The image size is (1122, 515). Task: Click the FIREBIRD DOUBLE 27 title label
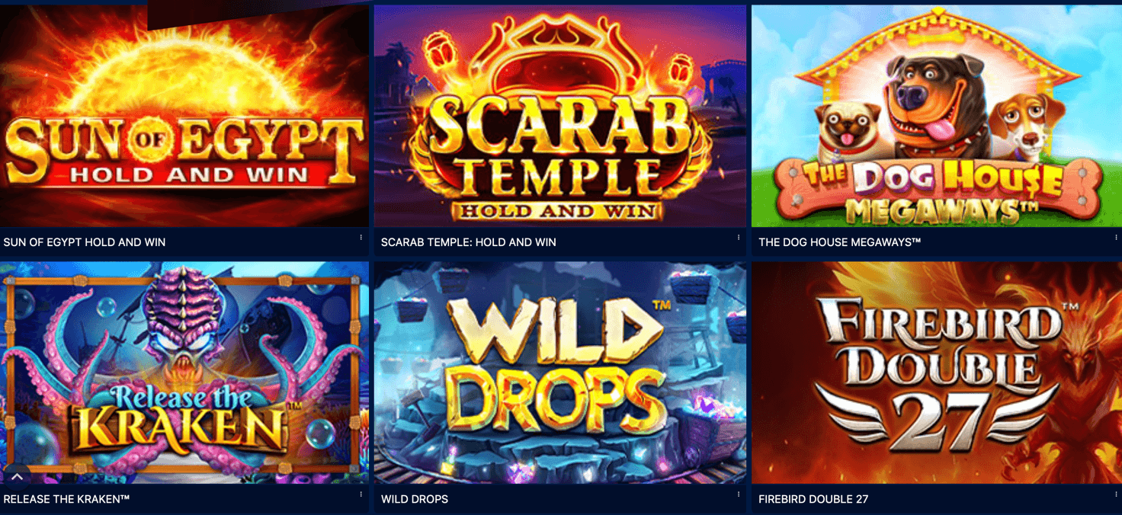[x=813, y=499]
